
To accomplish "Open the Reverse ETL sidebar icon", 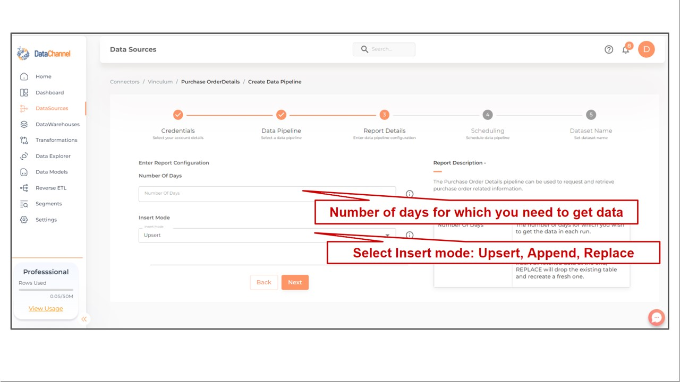I will tap(24, 188).
